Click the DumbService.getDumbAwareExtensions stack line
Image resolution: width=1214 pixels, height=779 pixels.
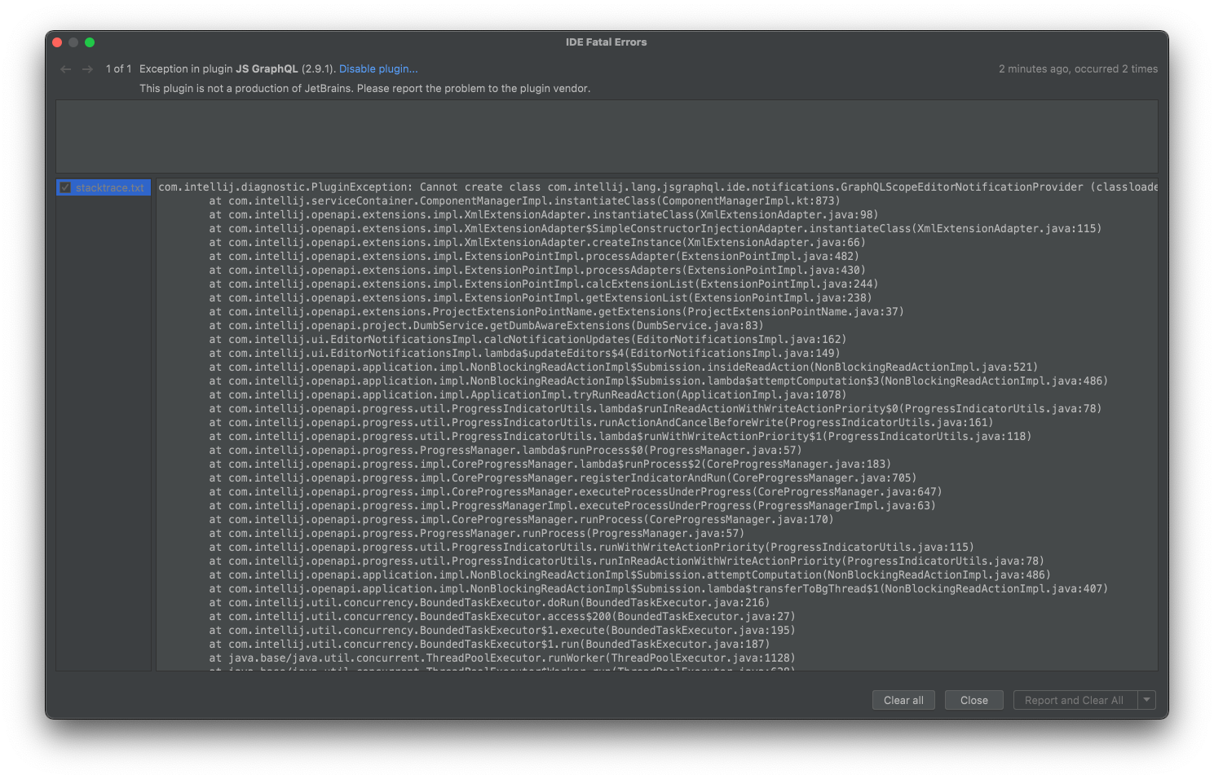(x=486, y=326)
